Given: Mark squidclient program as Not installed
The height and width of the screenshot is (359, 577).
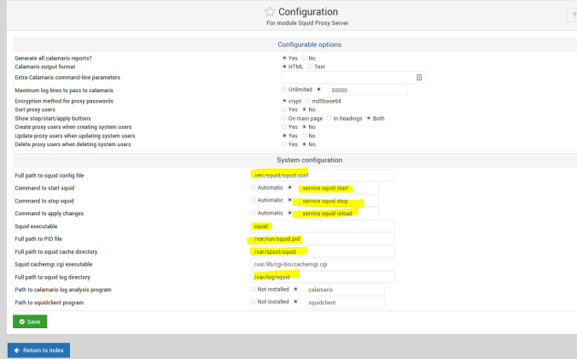Looking at the screenshot, I should [x=254, y=302].
